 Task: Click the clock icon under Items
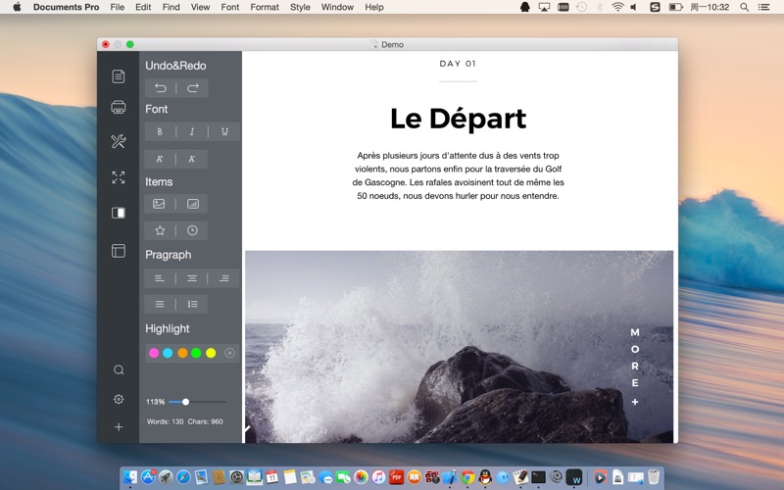pos(192,230)
